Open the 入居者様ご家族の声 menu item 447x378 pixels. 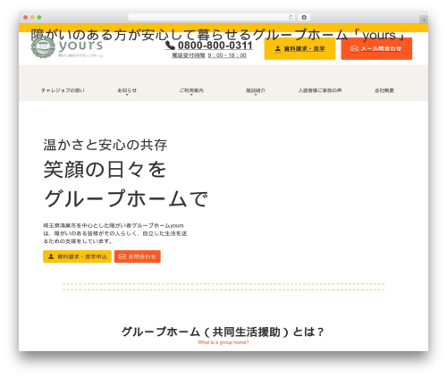[x=320, y=90]
